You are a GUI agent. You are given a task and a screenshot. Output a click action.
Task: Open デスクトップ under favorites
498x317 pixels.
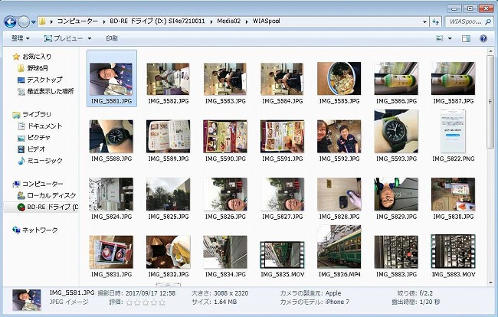coord(44,79)
